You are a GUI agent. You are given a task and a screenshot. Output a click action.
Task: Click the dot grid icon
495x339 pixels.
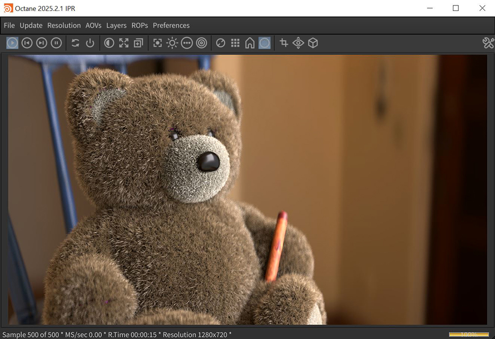pos(236,43)
